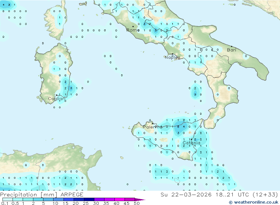This screenshot has height=205, width=280.
Task: Select the purple 30 mm legend color swatch
Action: click(99, 199)
